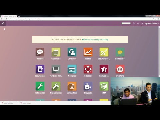Expand the Juan Zorrilla user menu
Screen dimensions: 160x120
point(152,23)
